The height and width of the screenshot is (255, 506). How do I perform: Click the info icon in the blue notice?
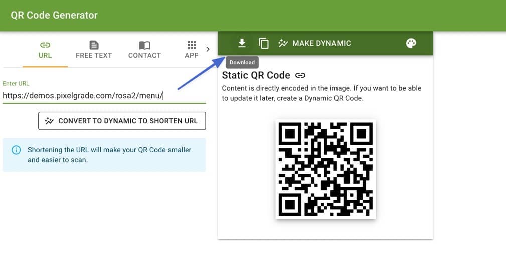(x=16, y=150)
